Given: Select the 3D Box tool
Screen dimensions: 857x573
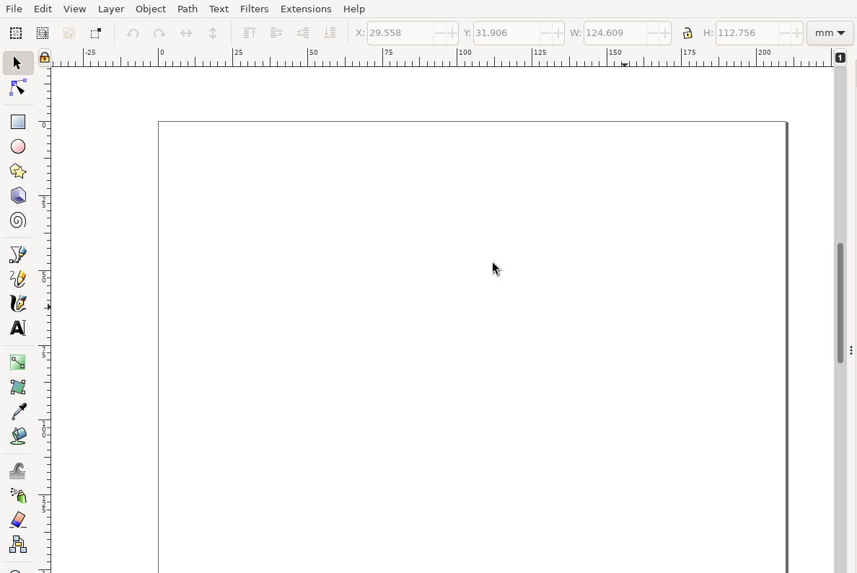Looking at the screenshot, I should pyautogui.click(x=17, y=195).
